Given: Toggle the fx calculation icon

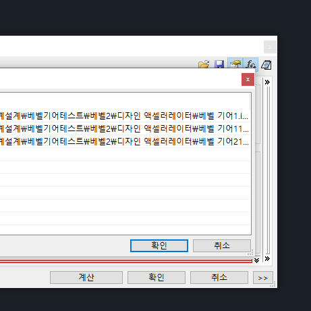Looking at the screenshot, I should (250, 64).
